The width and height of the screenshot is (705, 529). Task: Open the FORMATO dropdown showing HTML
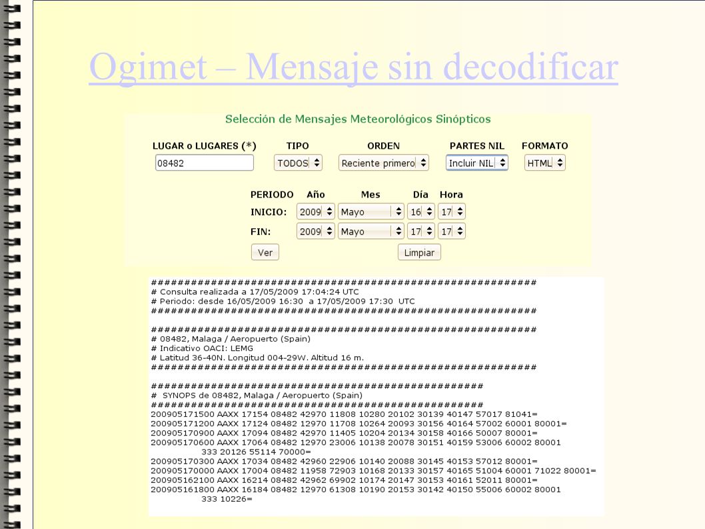(x=545, y=163)
